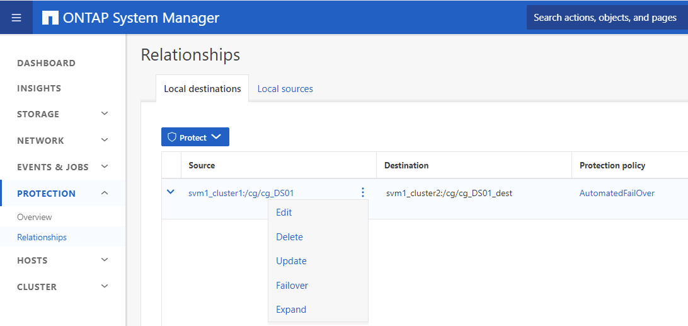The height and width of the screenshot is (326, 688).
Task: Expand the cg_DS01 relationship row
Action: (170, 192)
